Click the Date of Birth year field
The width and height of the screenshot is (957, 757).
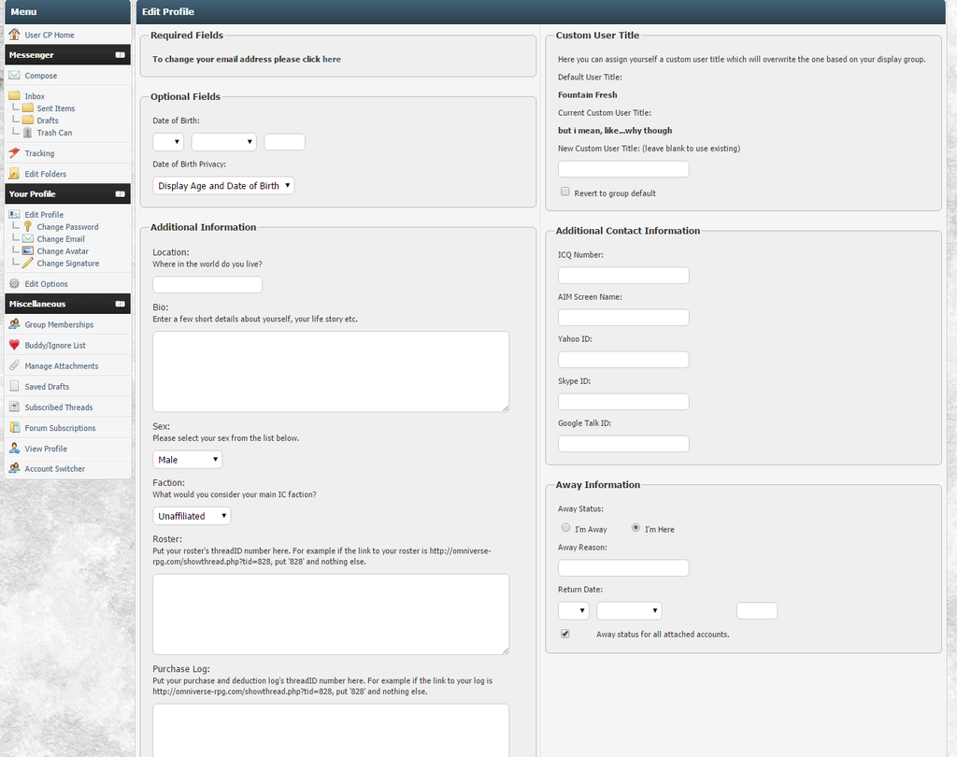pyautogui.click(x=284, y=142)
